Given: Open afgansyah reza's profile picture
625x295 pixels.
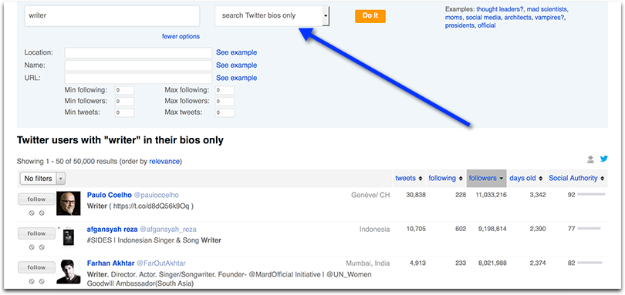Looking at the screenshot, I should 68,238.
